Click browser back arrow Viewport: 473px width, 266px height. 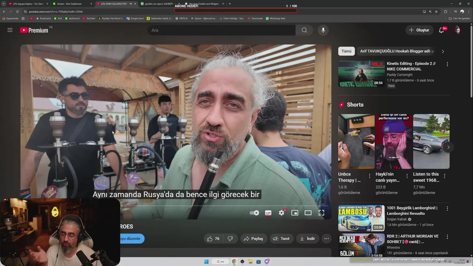coord(4,11)
